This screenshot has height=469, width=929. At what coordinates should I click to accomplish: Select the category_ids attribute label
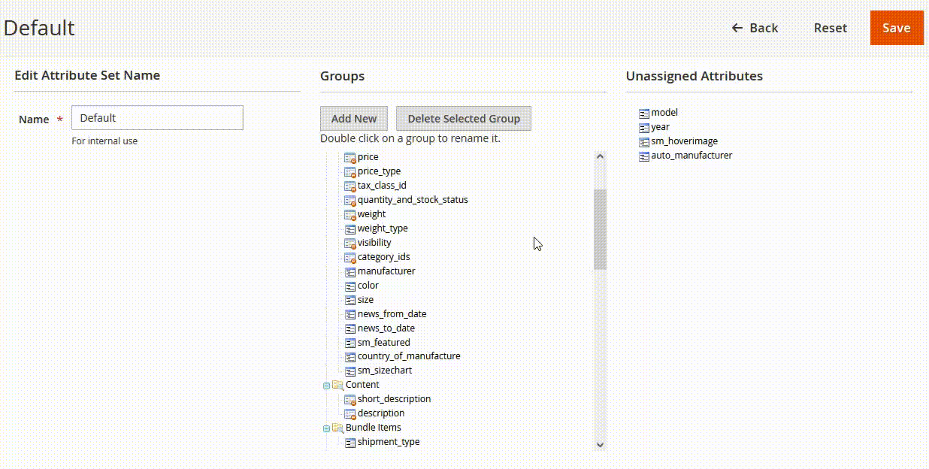[x=384, y=257]
